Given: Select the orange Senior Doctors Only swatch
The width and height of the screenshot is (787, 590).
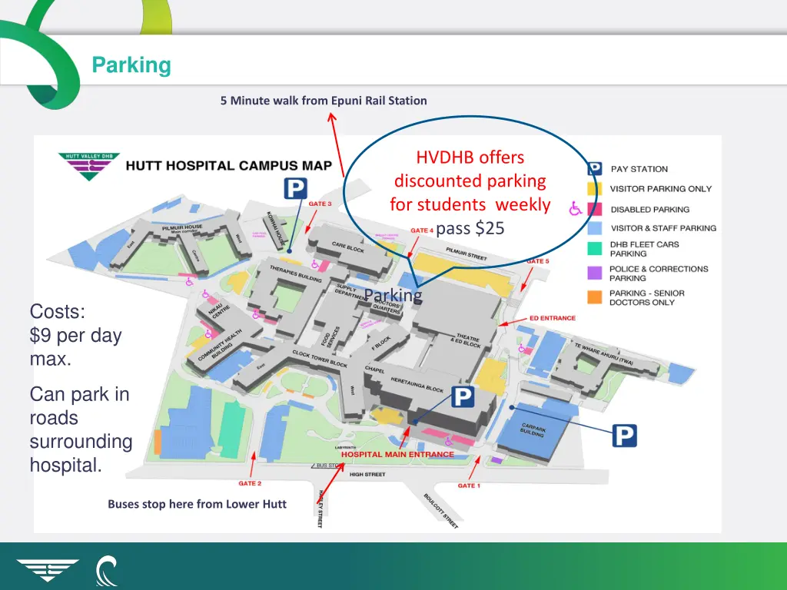Looking at the screenshot, I should coord(594,297).
